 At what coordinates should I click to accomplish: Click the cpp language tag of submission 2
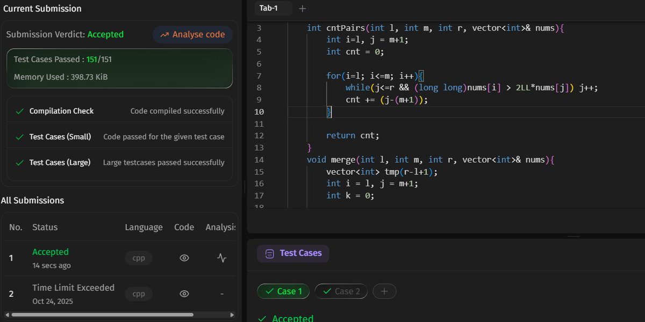click(x=139, y=294)
